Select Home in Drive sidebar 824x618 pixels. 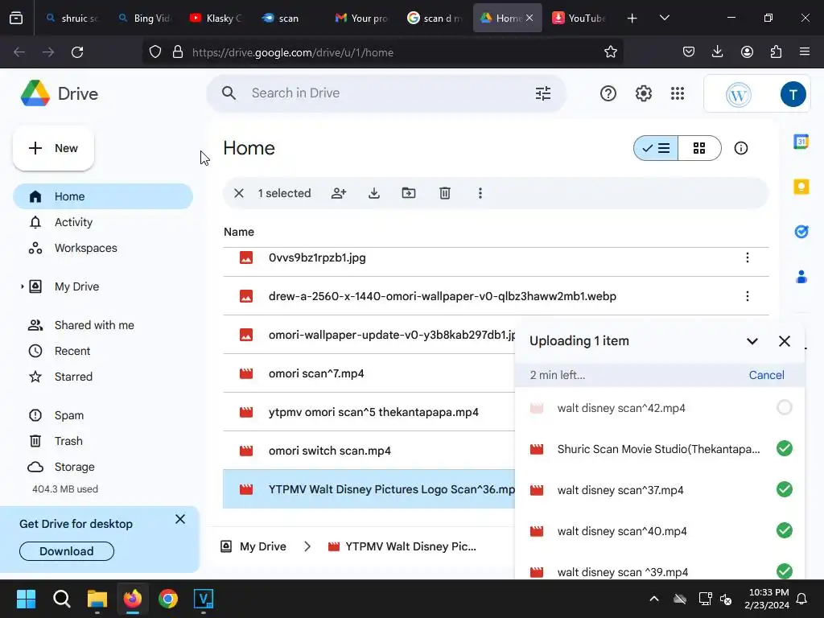pos(103,196)
